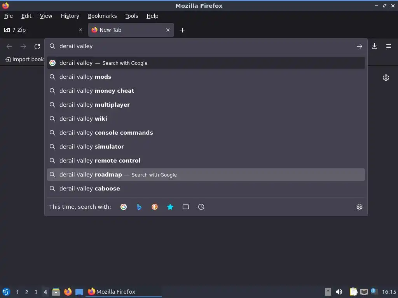This screenshot has width=398, height=298.
Task: Search history using the clock icon
Action: [x=201, y=207]
